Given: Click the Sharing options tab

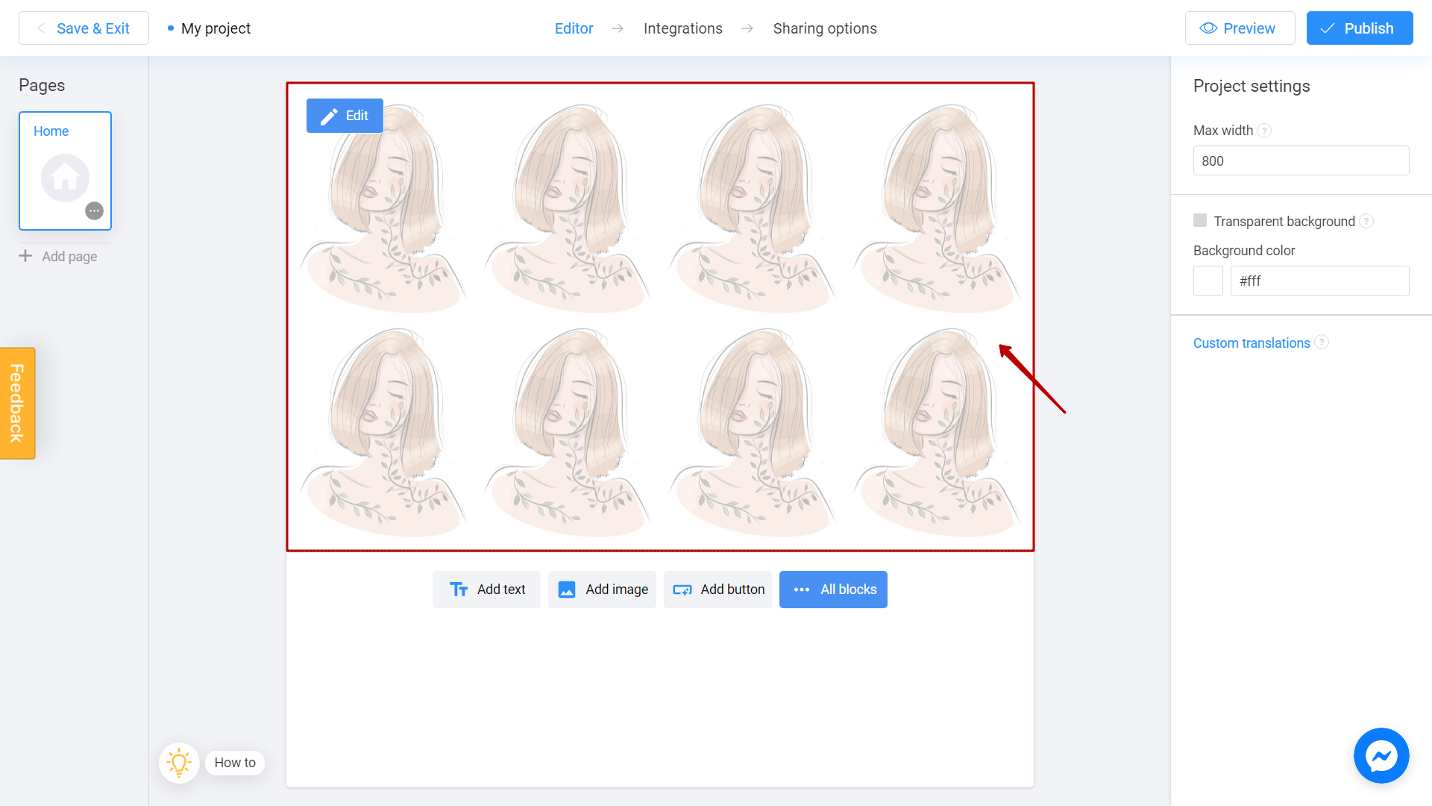Looking at the screenshot, I should point(825,28).
